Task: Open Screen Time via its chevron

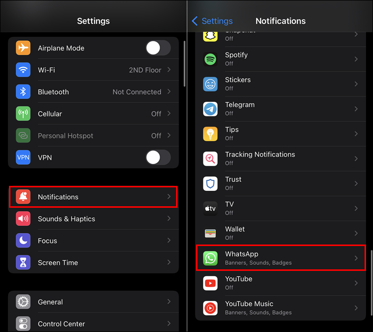Action: (169, 262)
